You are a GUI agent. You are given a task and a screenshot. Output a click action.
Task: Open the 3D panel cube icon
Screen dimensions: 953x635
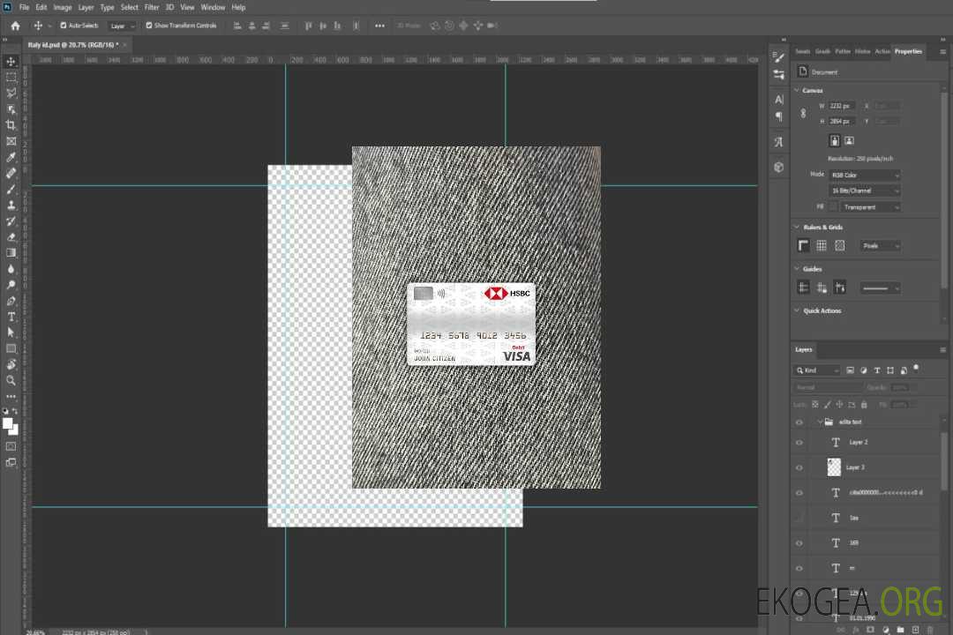point(778,167)
